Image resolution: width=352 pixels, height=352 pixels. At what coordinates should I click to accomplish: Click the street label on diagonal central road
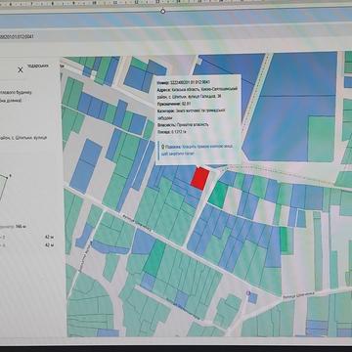(137, 223)
